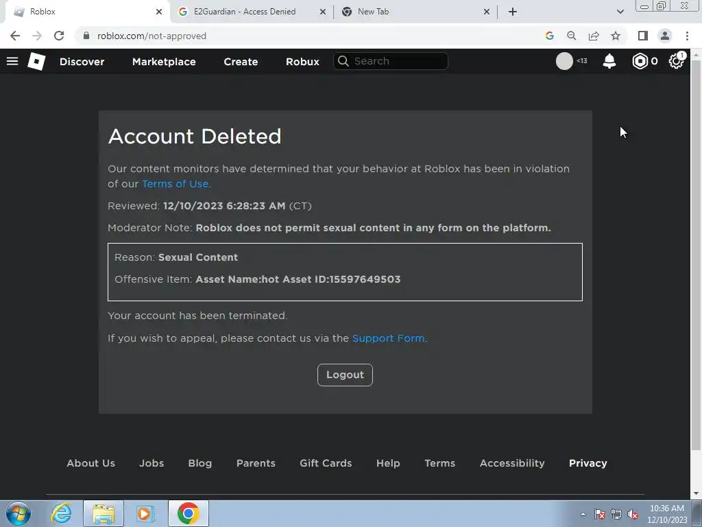Image resolution: width=702 pixels, height=527 pixels.
Task: Launch Internet Explorer from the taskbar
Action: [61, 513]
